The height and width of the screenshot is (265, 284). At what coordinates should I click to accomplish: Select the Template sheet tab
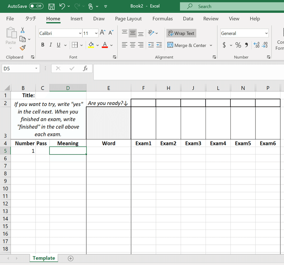click(x=44, y=258)
